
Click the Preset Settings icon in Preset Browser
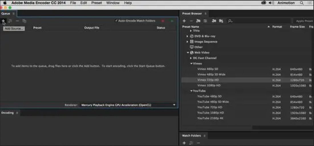click(205, 21)
